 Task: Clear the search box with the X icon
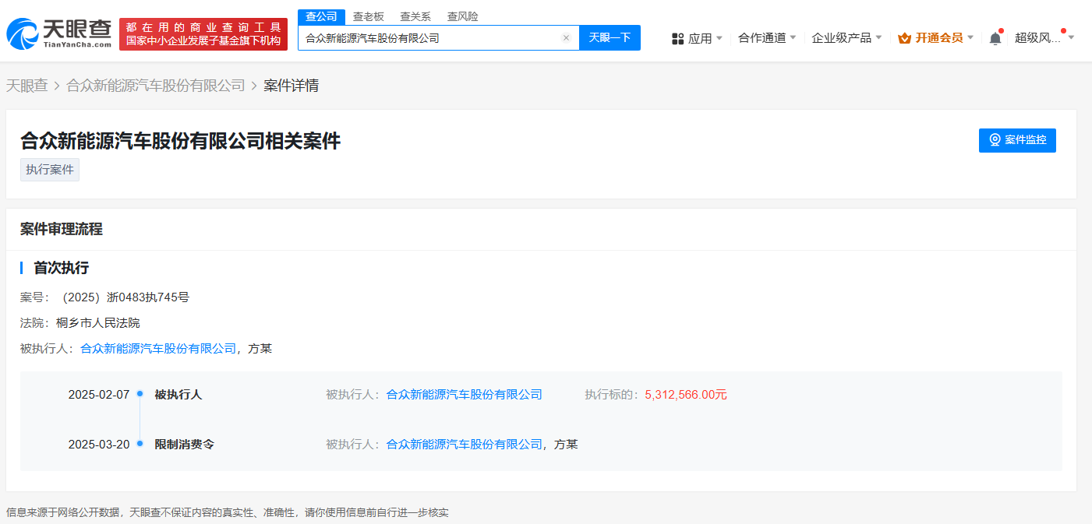point(566,37)
